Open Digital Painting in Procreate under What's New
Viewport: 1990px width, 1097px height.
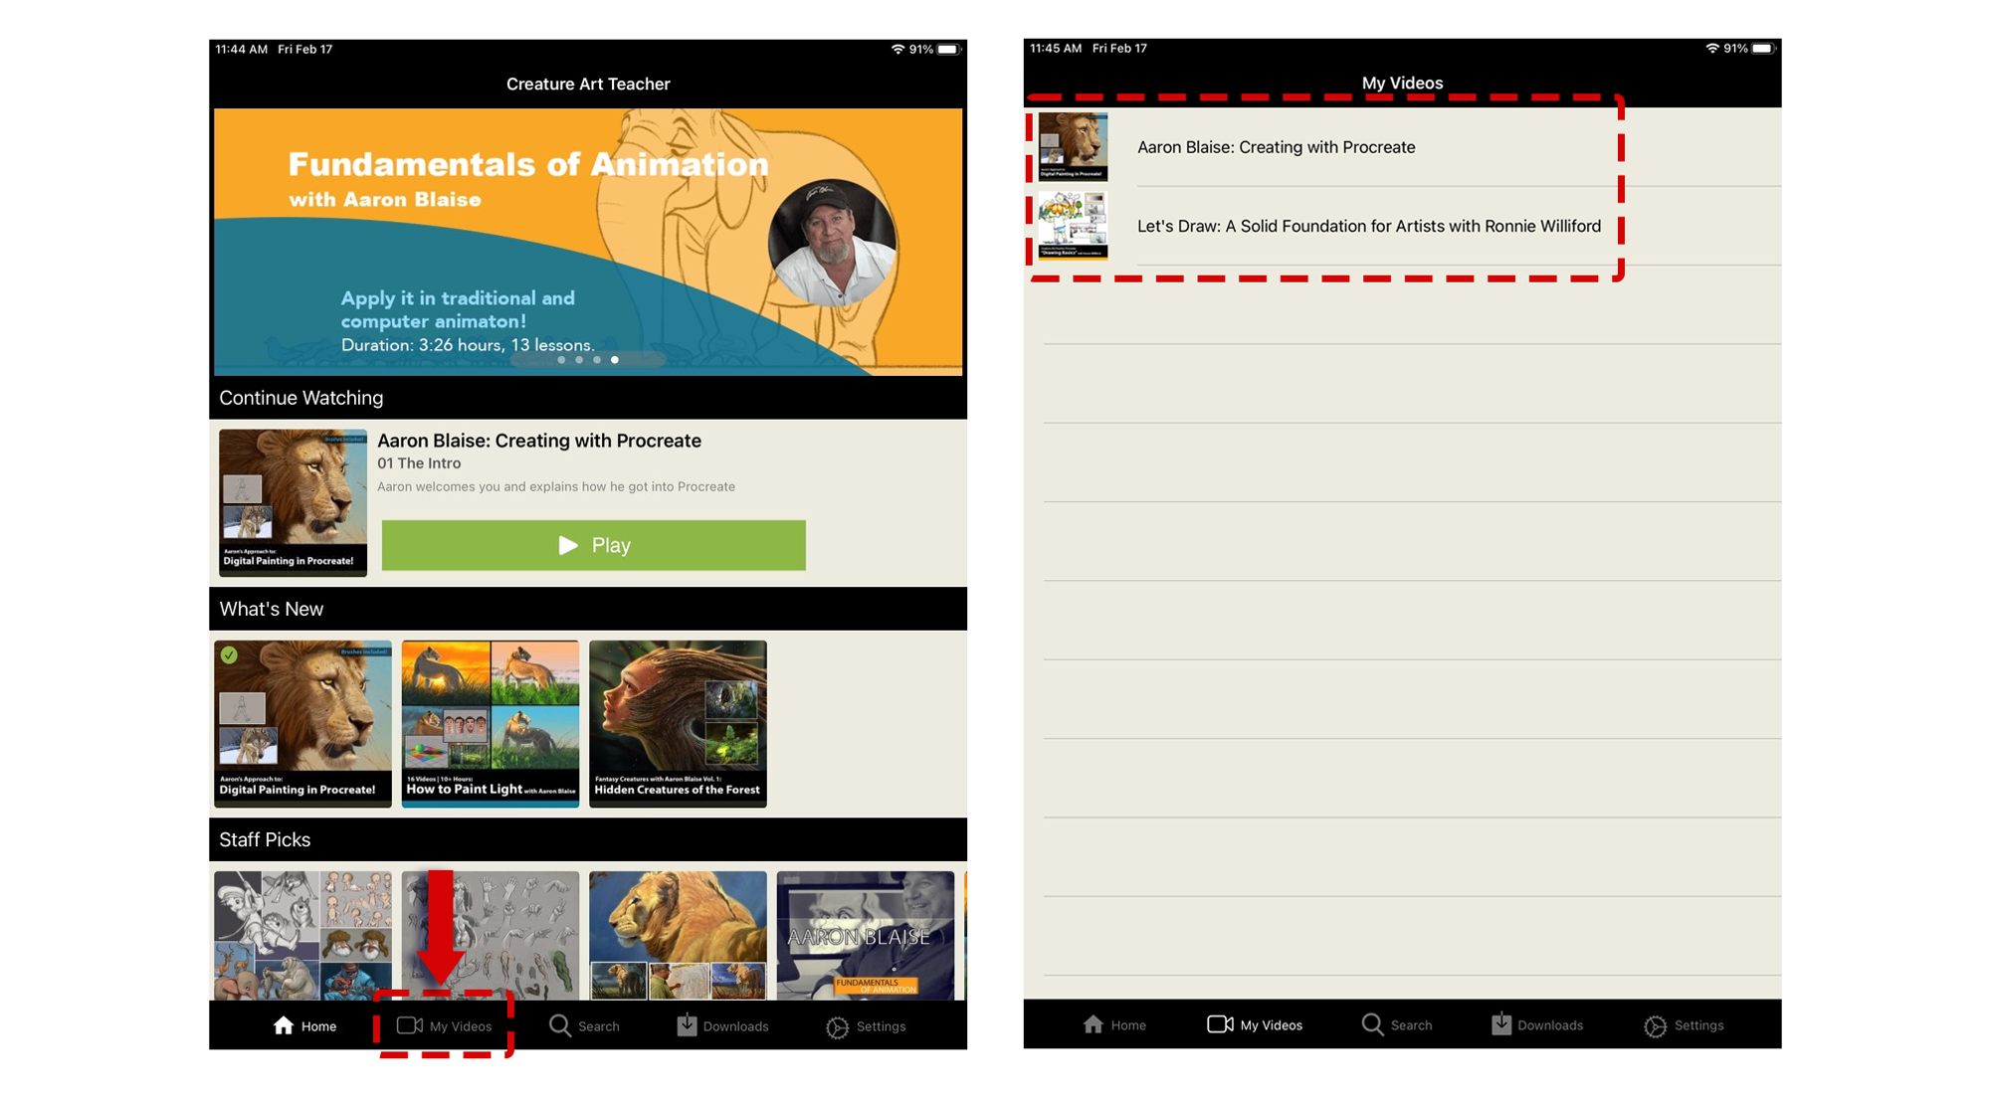302,723
